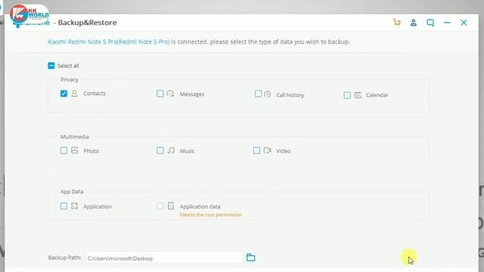Browse backup folder with folder icon
The width and height of the screenshot is (484, 272).
pyautogui.click(x=250, y=257)
